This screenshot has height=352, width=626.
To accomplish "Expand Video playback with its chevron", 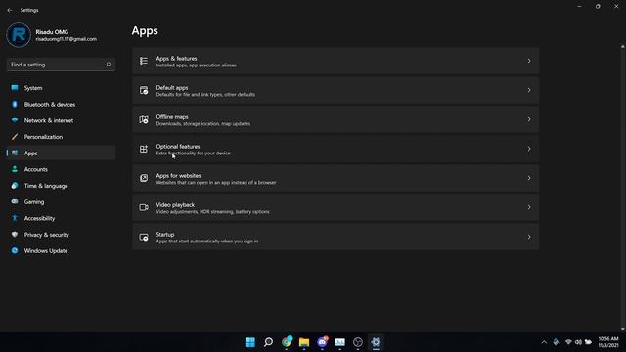I will 529,207.
